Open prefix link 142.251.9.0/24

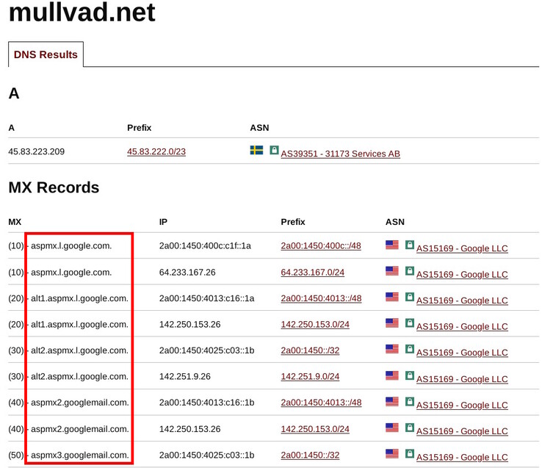(310, 376)
